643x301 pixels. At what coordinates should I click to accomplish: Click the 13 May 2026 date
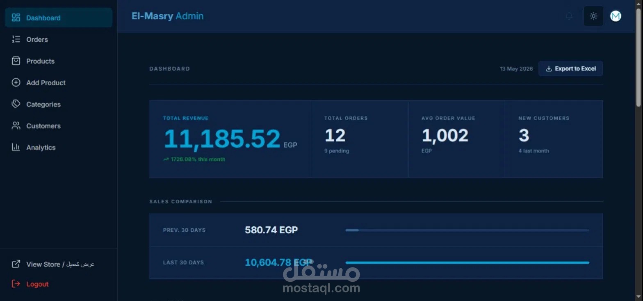pyautogui.click(x=516, y=68)
